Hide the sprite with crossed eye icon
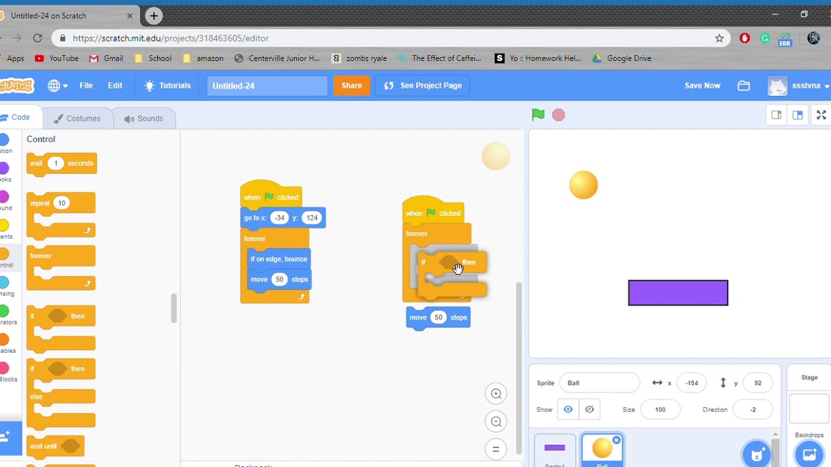831x467 pixels. click(x=589, y=409)
